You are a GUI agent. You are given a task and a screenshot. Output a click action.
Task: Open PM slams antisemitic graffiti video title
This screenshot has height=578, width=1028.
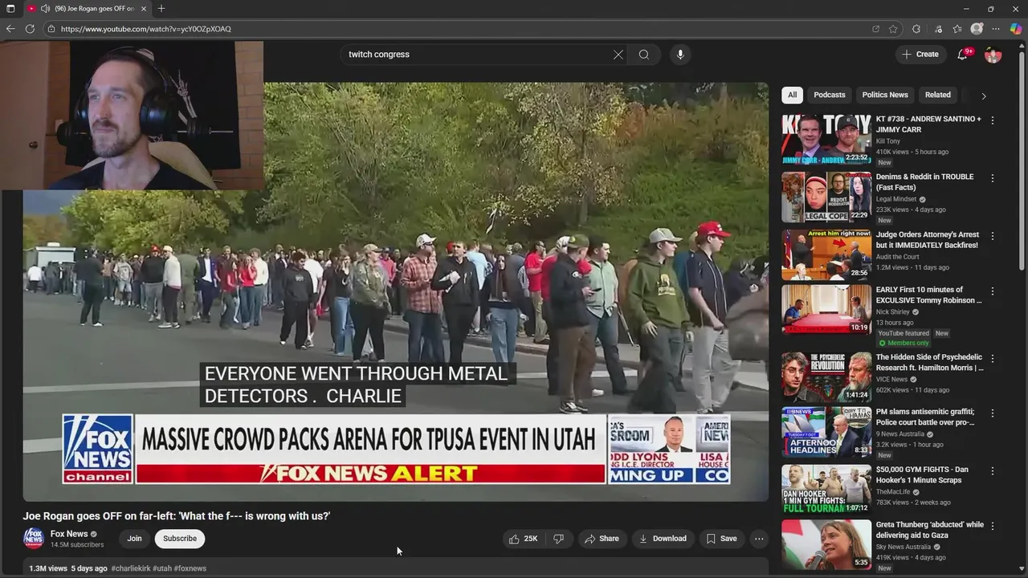point(925,417)
